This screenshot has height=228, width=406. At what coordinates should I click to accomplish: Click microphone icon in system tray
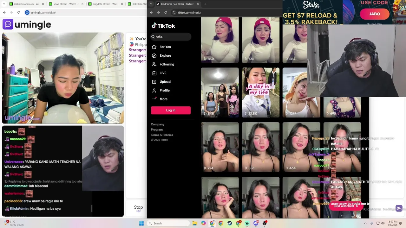372,223
